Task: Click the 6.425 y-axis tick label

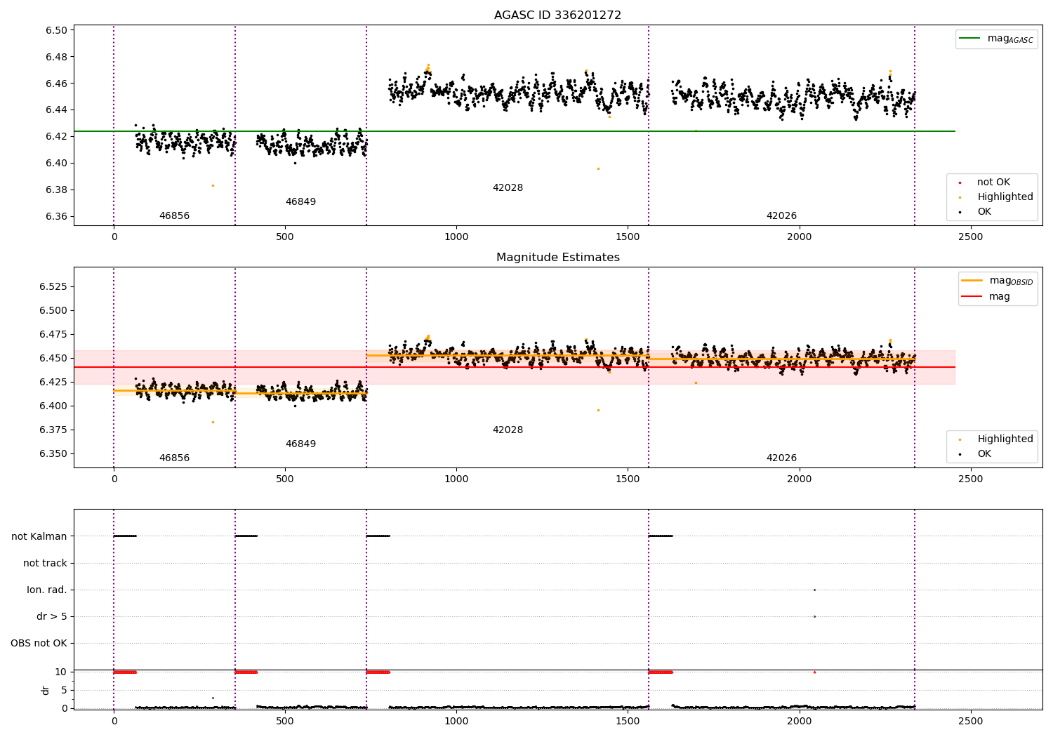Action: coord(53,382)
